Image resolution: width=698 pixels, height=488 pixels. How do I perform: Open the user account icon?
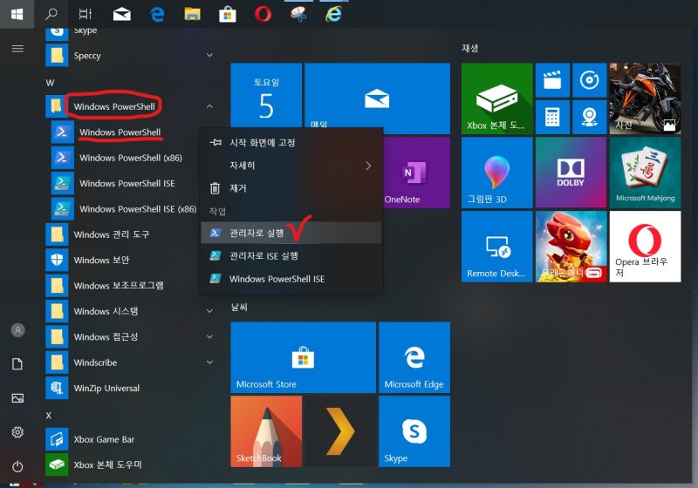(17, 330)
